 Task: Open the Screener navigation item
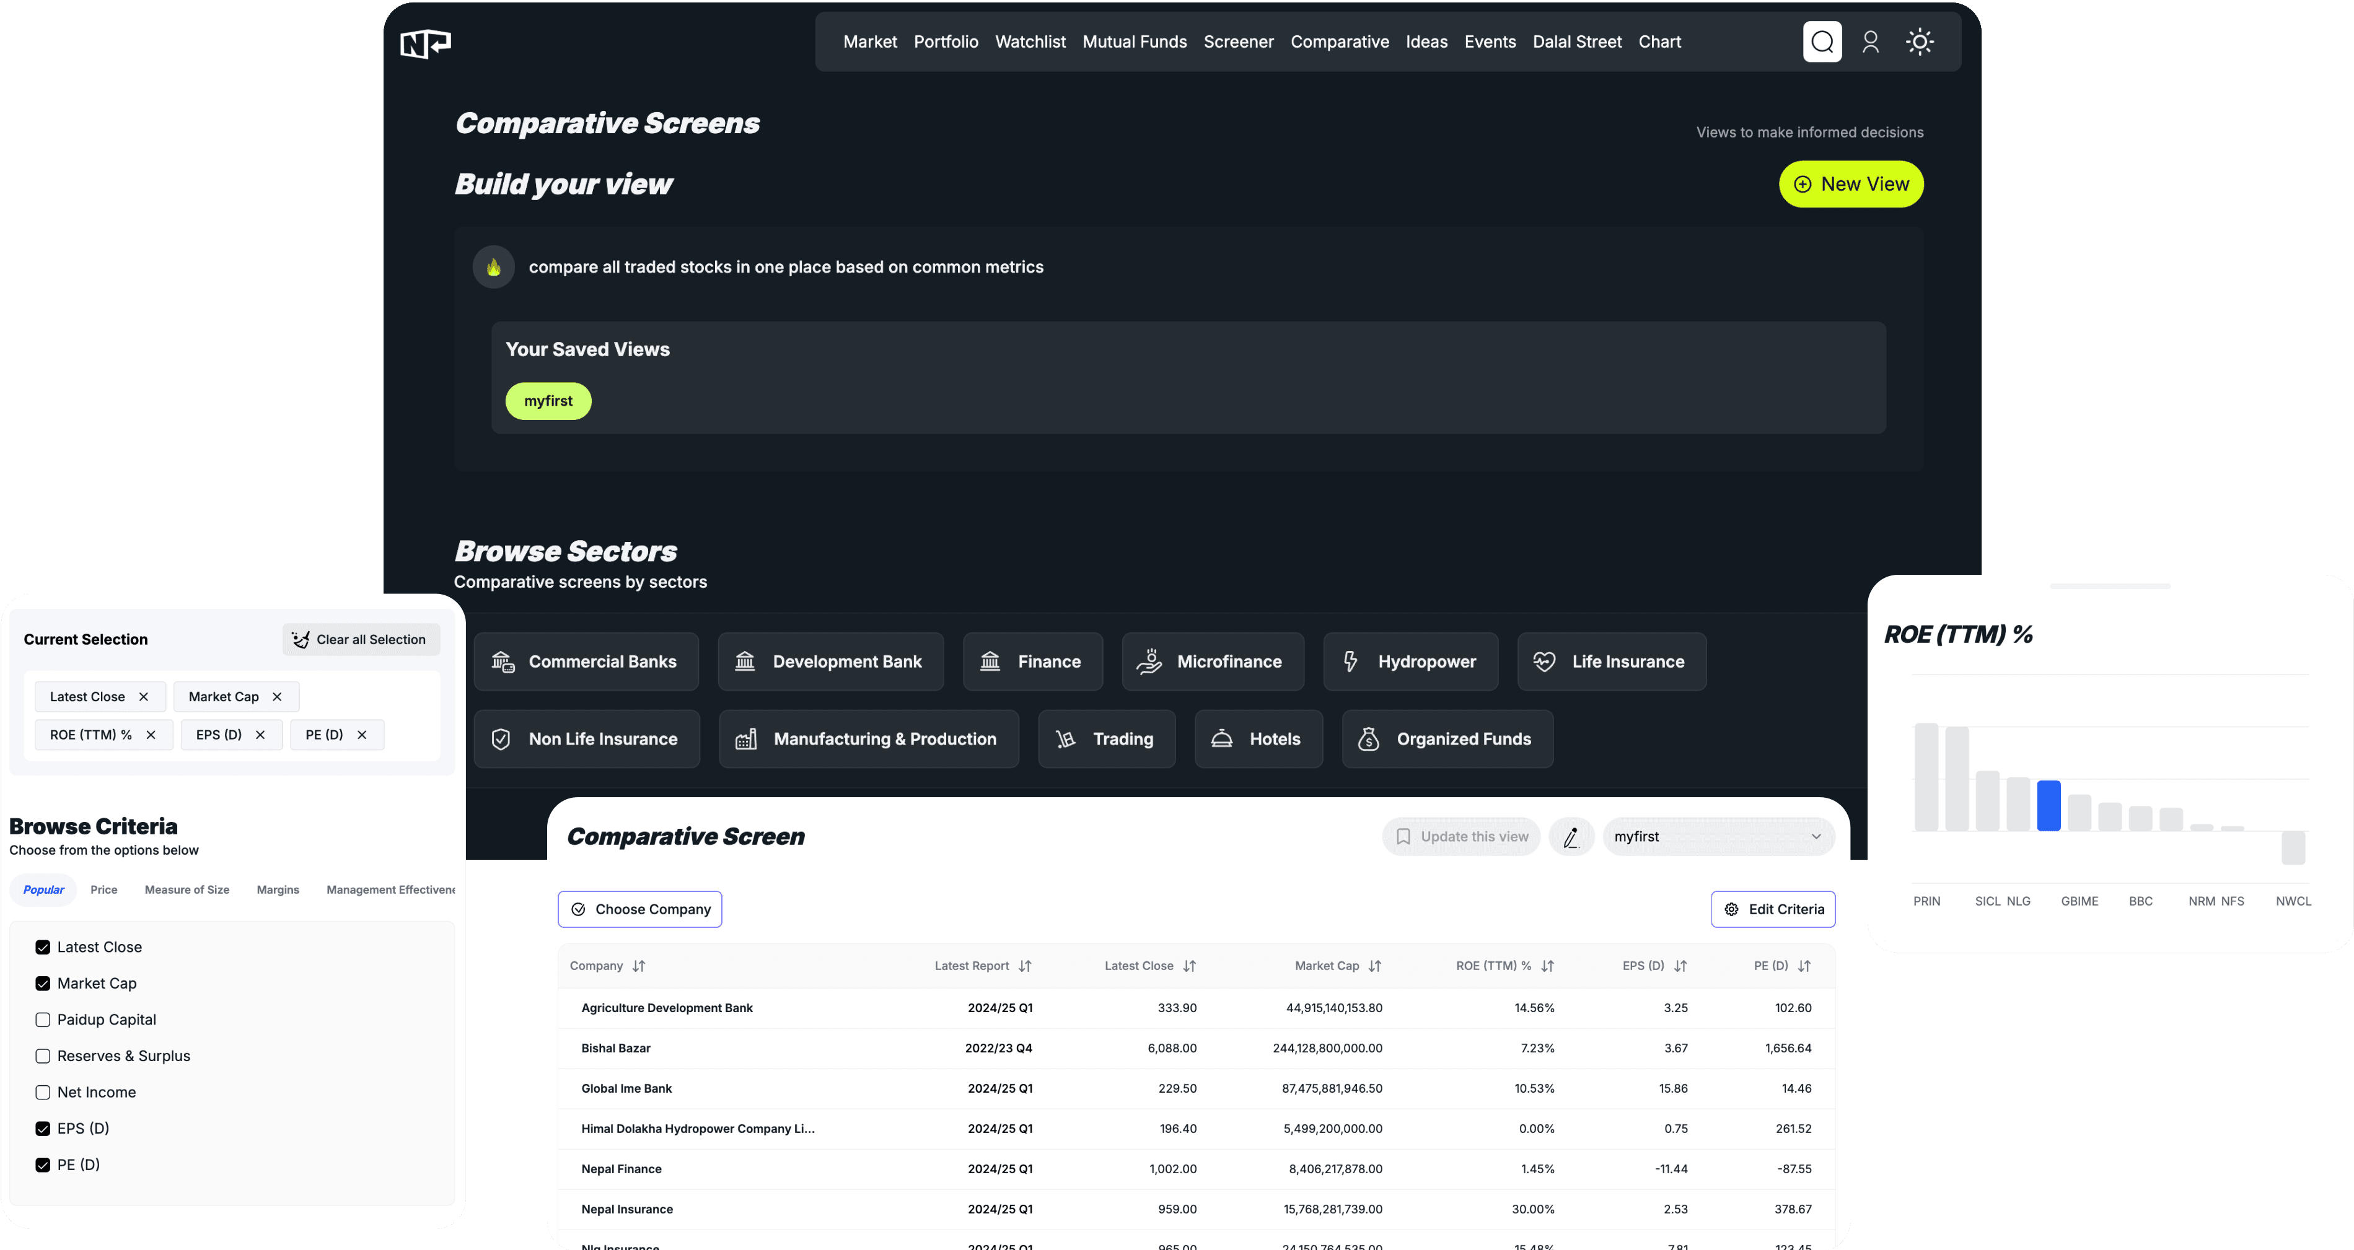coord(1238,42)
